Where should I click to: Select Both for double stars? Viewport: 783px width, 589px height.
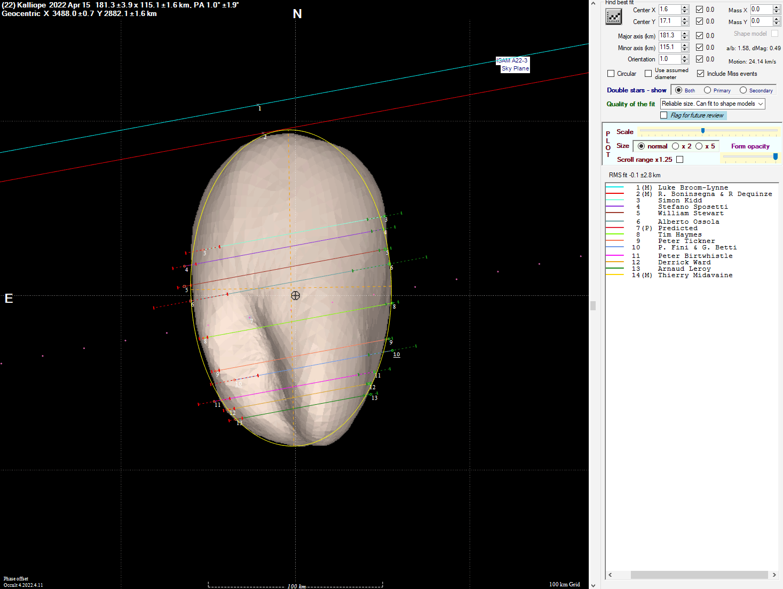coord(678,90)
